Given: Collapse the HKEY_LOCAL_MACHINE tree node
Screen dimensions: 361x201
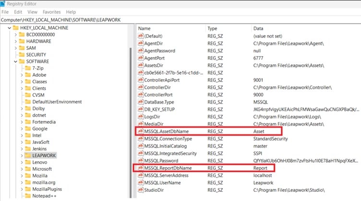Looking at the screenshot, I should [10, 28].
